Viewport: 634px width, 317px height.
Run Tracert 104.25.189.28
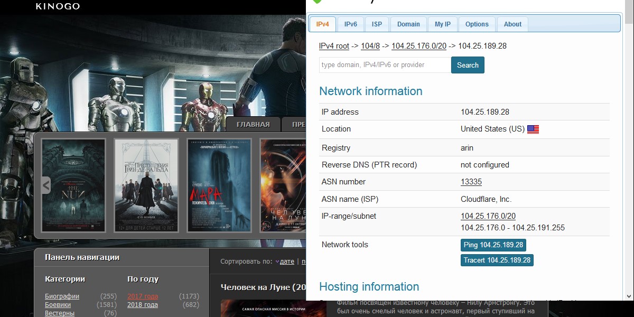click(497, 260)
